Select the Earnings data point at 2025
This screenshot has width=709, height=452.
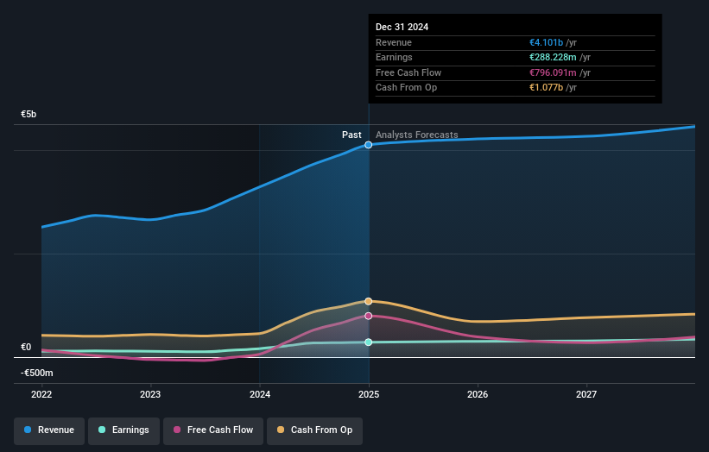pyautogui.click(x=369, y=342)
